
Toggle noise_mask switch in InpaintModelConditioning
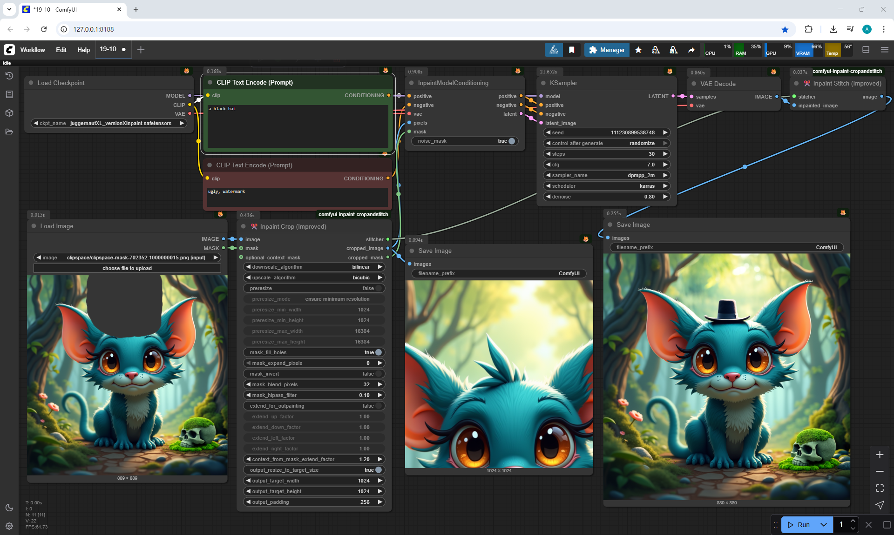[x=511, y=141]
